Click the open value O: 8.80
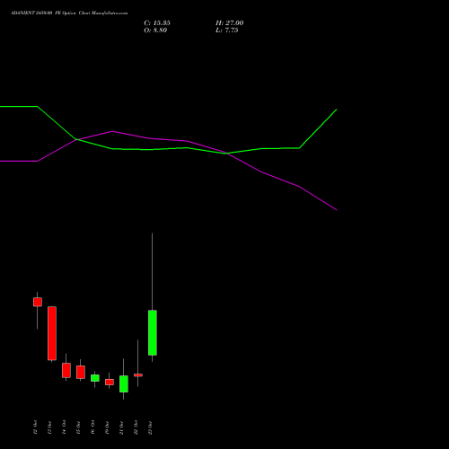449x449 pixels. (x=155, y=31)
